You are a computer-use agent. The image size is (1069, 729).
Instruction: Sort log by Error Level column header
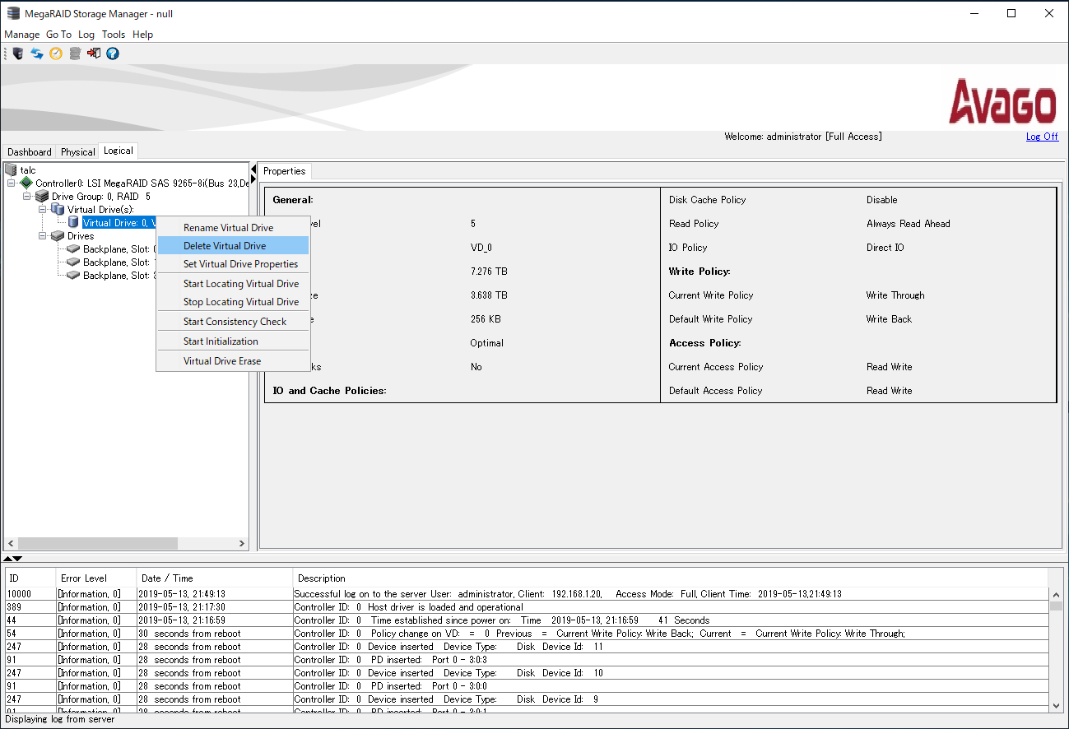click(96, 578)
